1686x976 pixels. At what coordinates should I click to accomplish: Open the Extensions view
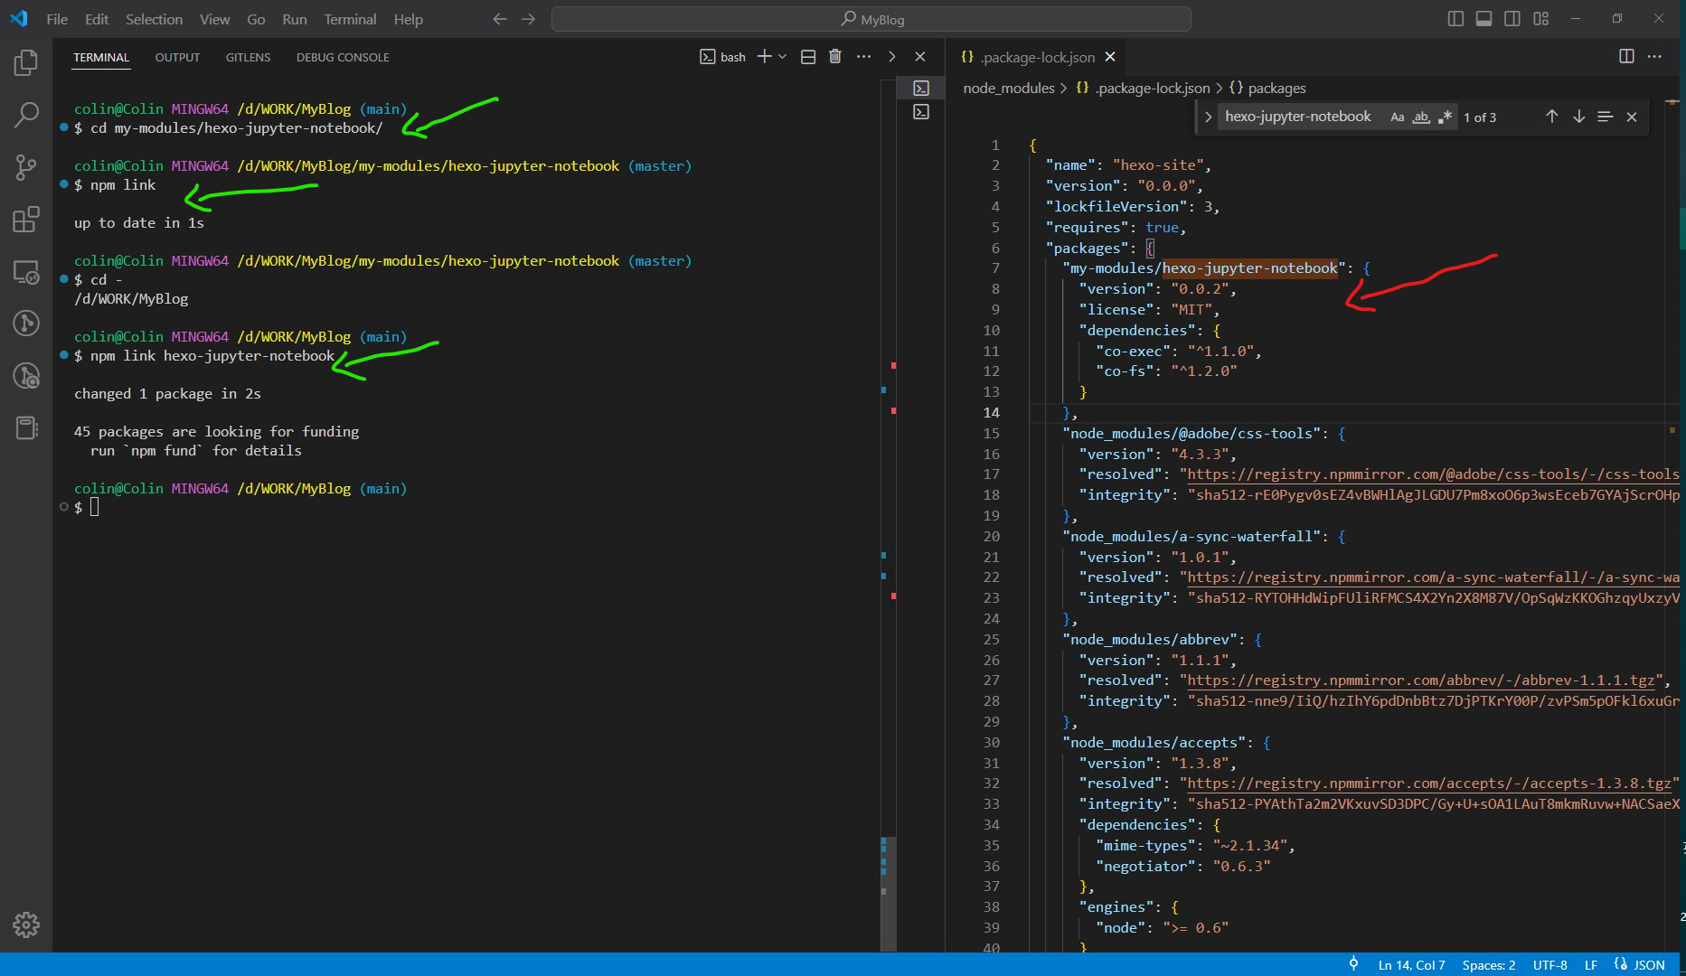tap(26, 220)
